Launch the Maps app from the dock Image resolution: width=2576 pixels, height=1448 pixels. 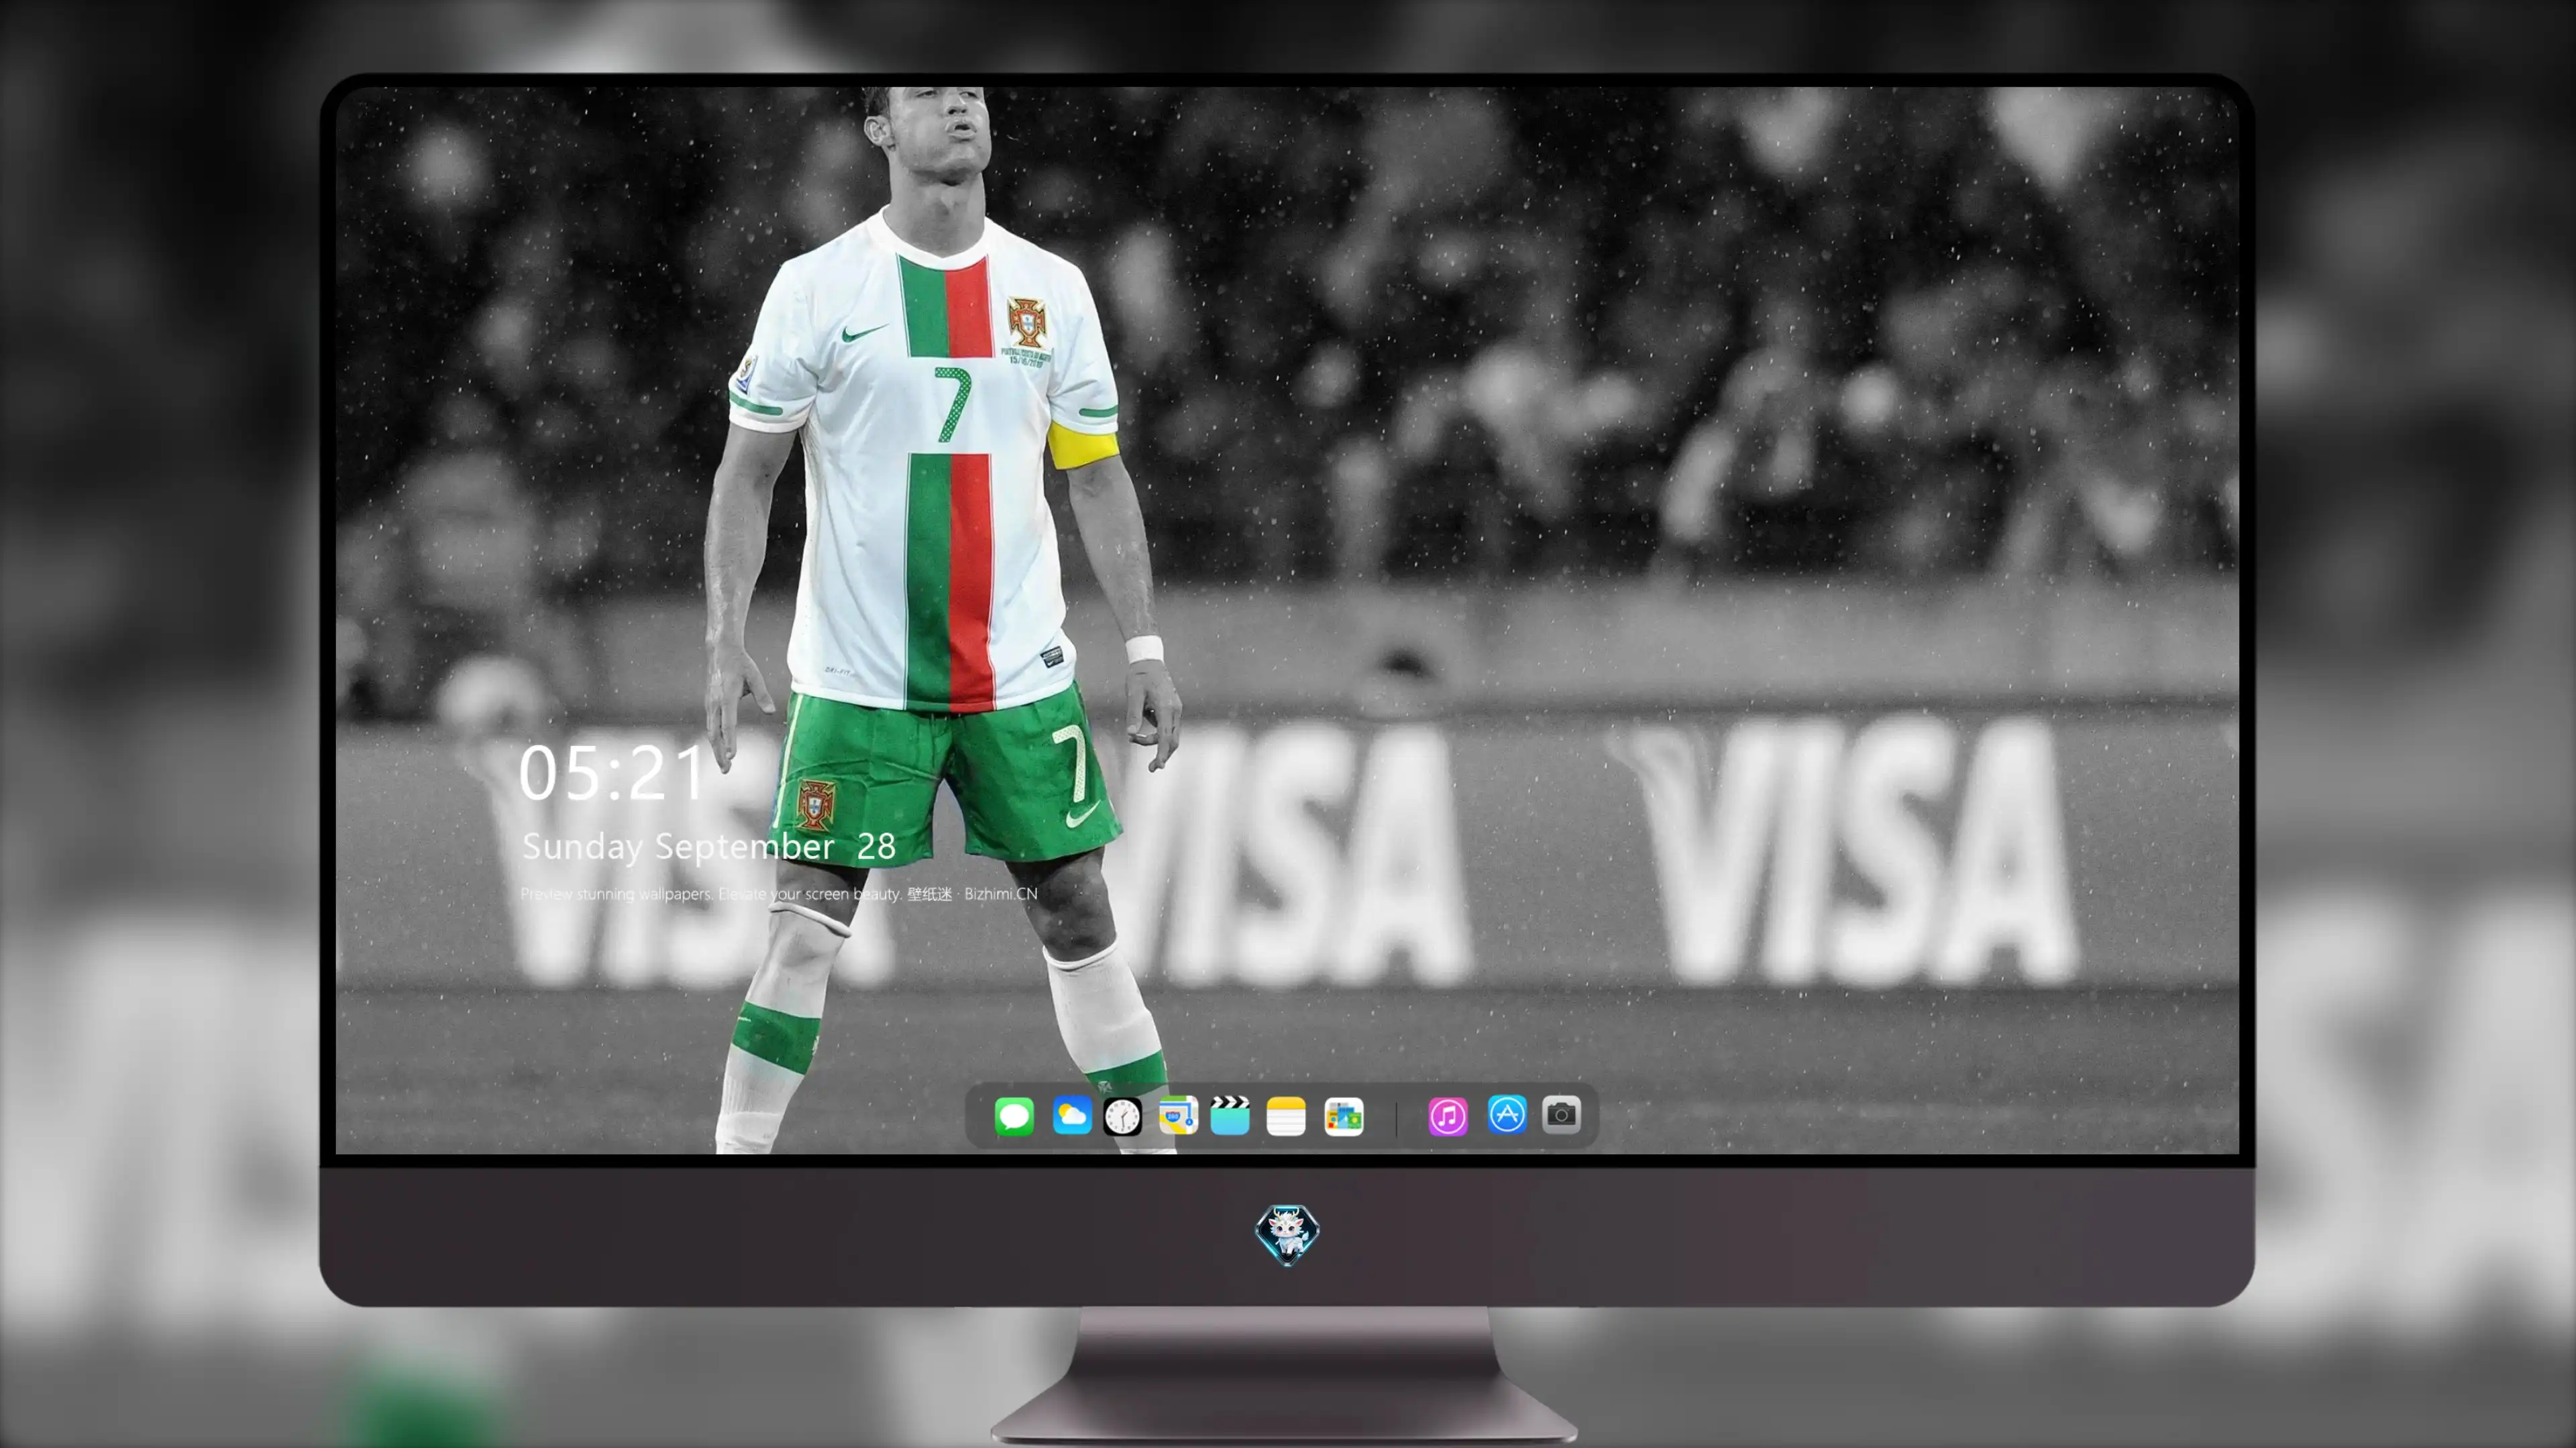point(1178,1115)
